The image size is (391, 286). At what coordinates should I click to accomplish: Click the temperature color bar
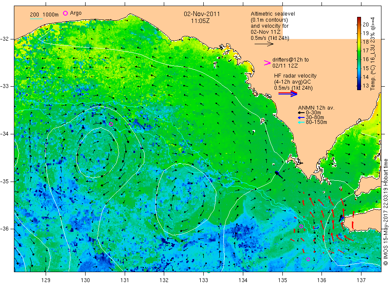click(359, 53)
